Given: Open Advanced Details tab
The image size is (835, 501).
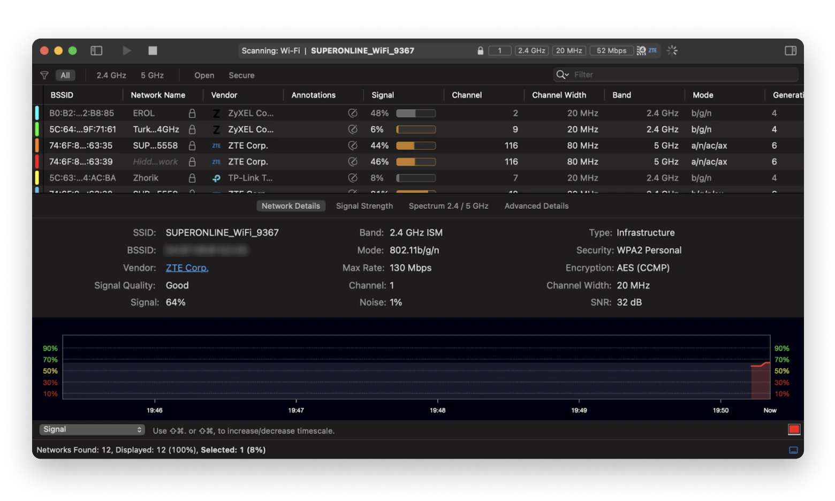Looking at the screenshot, I should (536, 206).
